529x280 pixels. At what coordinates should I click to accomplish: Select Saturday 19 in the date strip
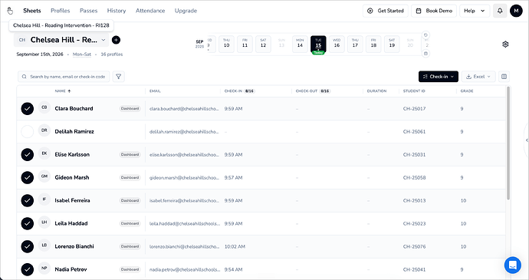(x=392, y=44)
